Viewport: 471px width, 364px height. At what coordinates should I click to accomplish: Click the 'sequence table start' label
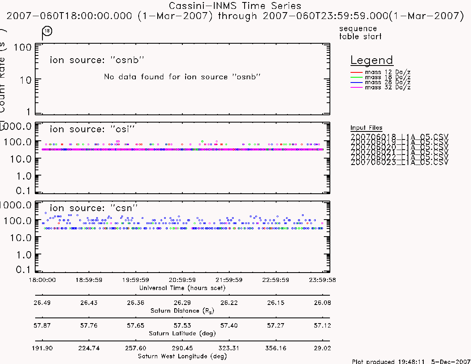point(360,32)
